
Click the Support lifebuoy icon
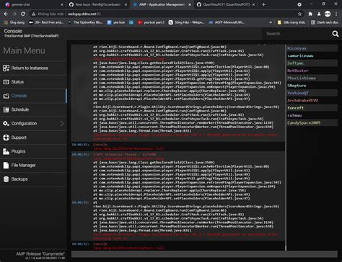click(x=6, y=137)
